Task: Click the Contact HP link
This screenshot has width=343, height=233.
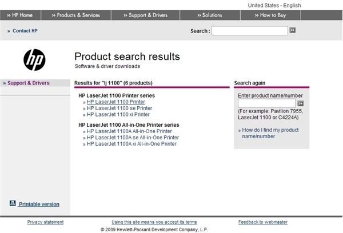Action: coord(25,31)
